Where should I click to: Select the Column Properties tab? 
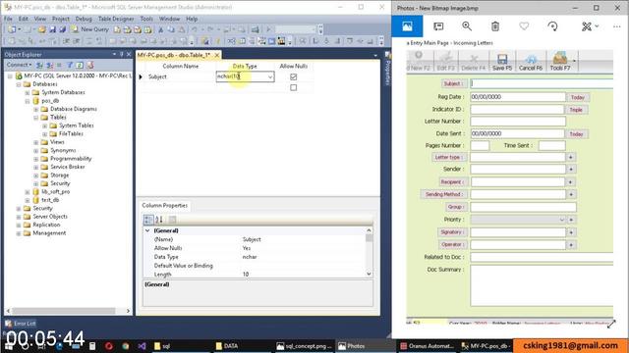point(164,205)
